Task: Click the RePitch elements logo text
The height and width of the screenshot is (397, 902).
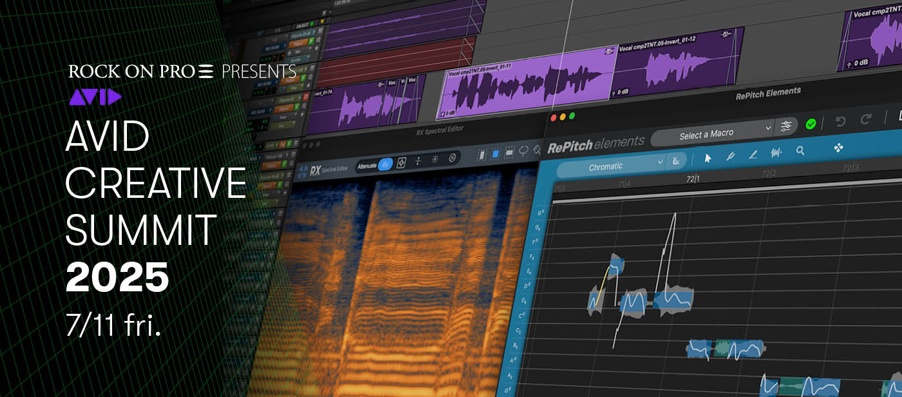Action: (596, 144)
